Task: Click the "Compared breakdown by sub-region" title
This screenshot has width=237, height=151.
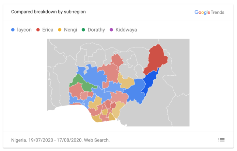Action: pos(48,12)
